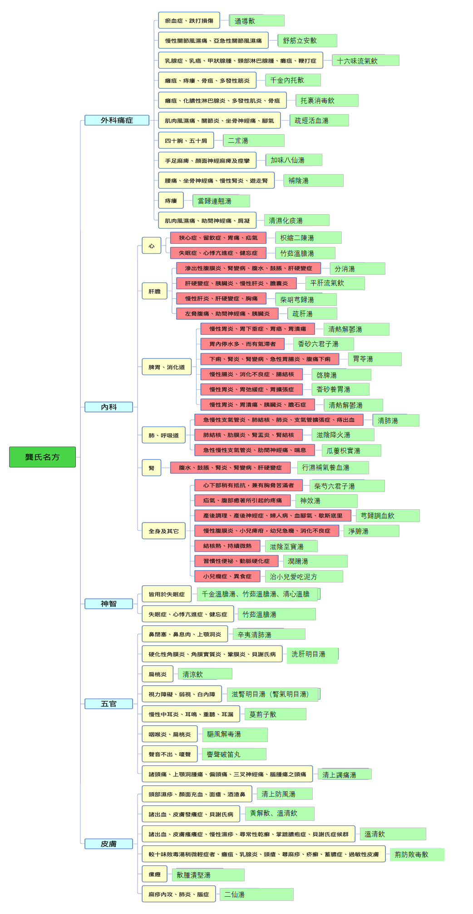Select the yellow 瘰癧 symptom node
The image size is (473, 914).
point(154,874)
